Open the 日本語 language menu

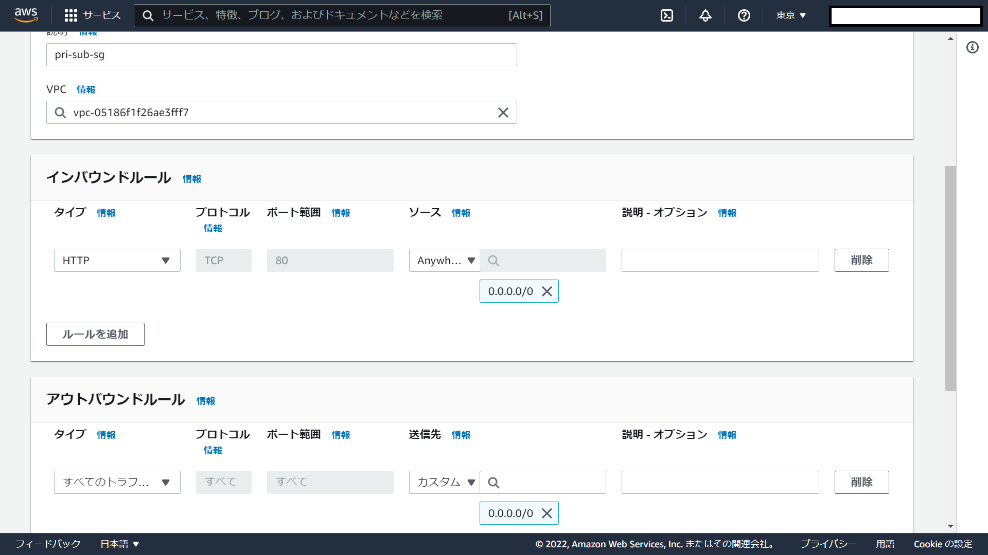[119, 544]
